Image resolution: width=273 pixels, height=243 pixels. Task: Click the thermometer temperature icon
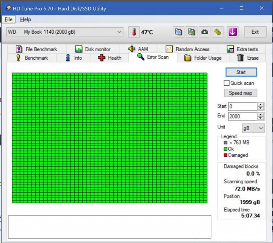pos(134,32)
